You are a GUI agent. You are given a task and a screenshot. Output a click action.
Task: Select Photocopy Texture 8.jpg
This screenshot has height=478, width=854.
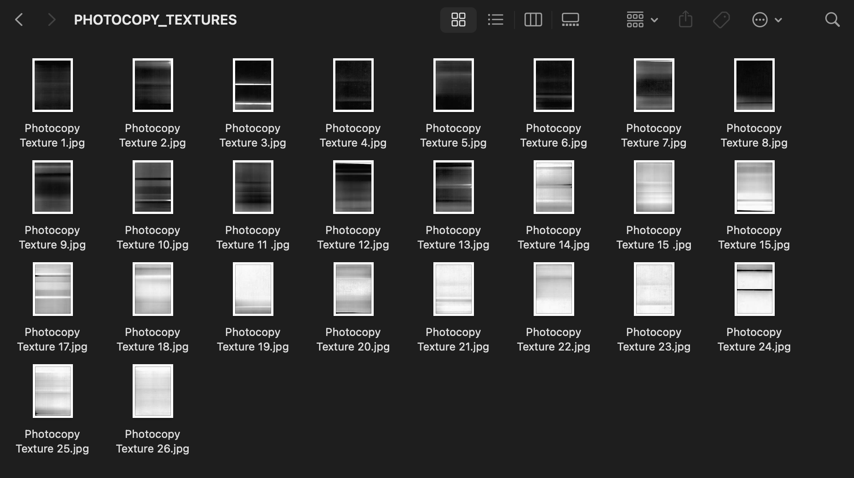click(754, 85)
